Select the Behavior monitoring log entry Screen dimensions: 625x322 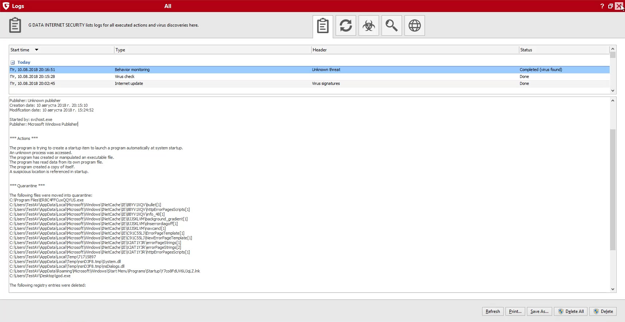pyautogui.click(x=309, y=70)
